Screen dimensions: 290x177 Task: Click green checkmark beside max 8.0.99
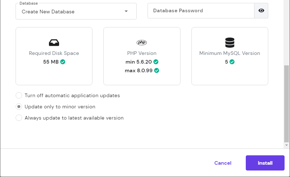(x=157, y=70)
